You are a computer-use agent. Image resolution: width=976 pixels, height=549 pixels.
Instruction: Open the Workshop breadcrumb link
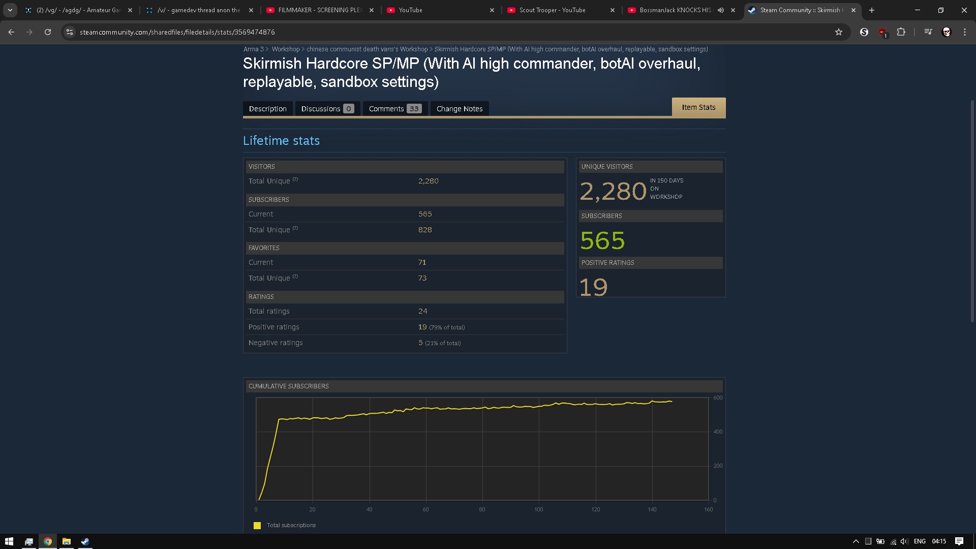pos(285,49)
